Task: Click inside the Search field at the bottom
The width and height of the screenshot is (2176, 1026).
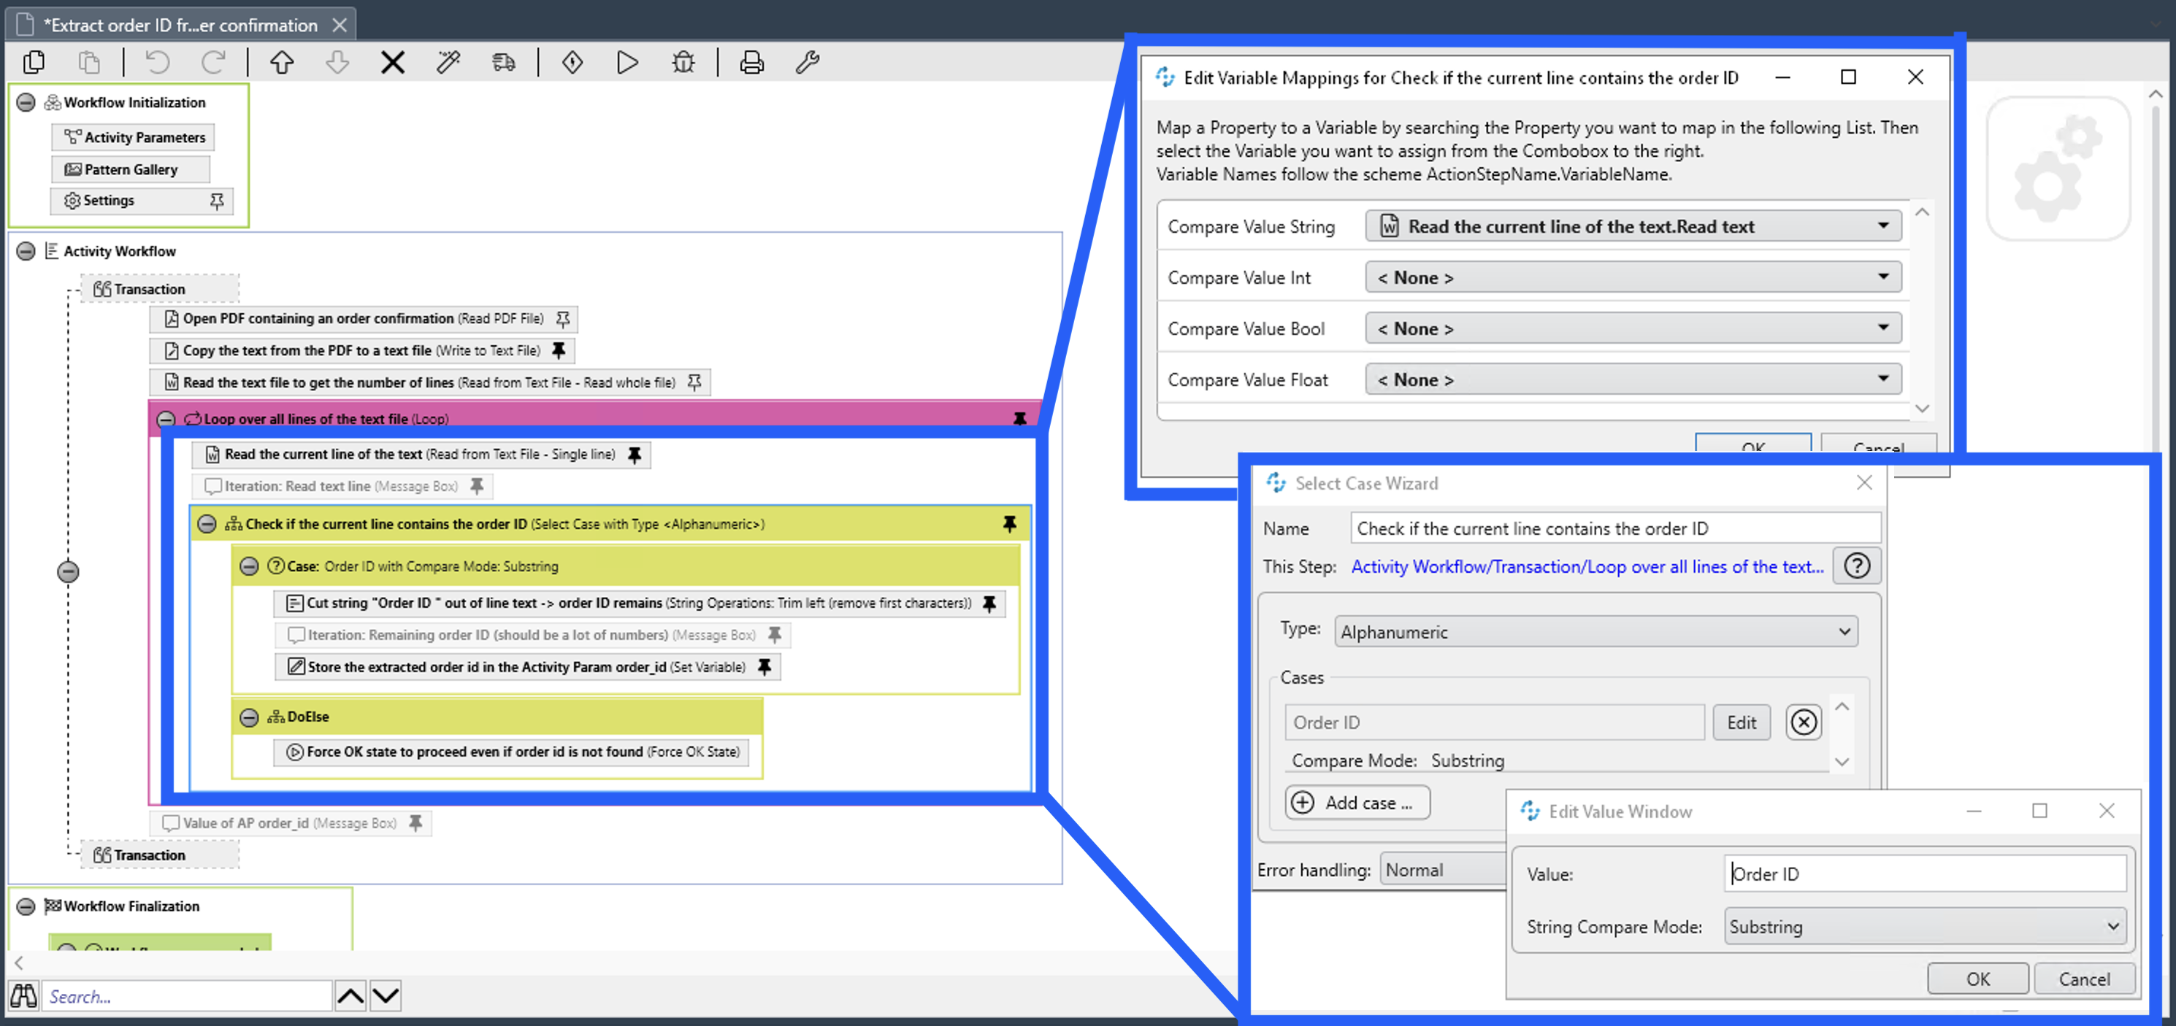Action: pyautogui.click(x=186, y=996)
